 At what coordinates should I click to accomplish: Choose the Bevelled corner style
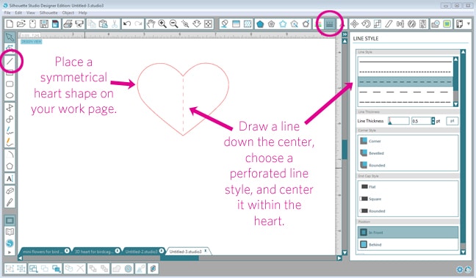(408, 153)
